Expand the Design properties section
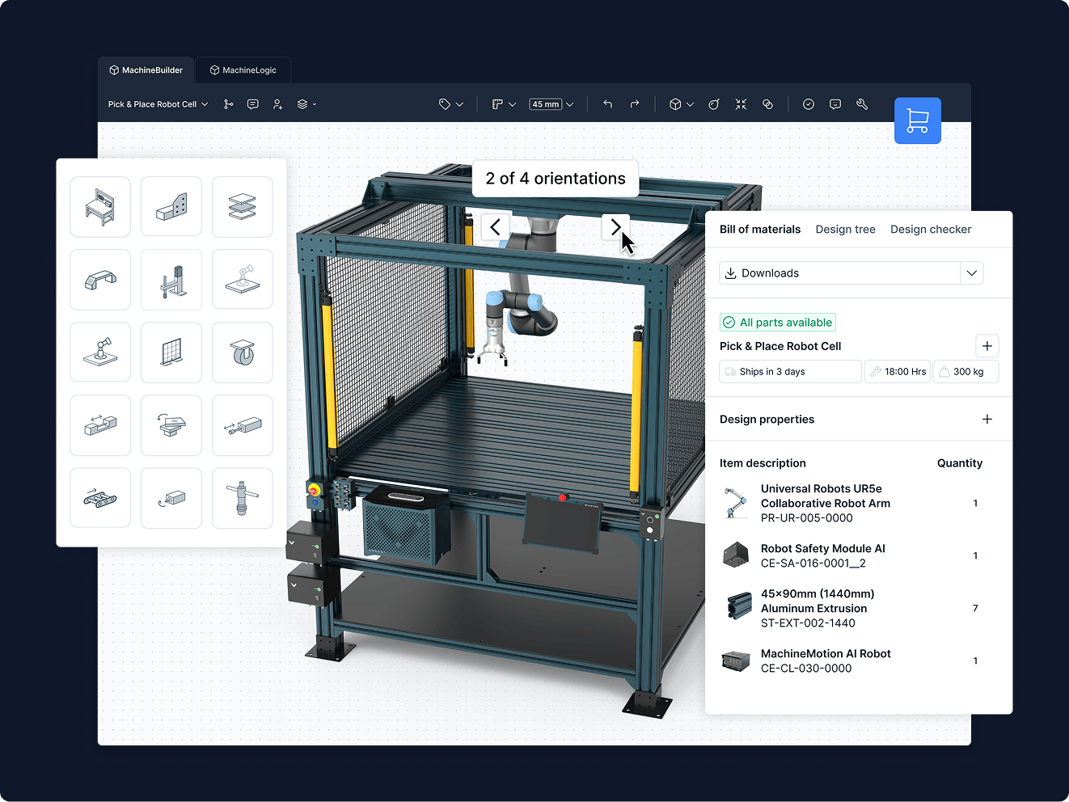 click(987, 420)
